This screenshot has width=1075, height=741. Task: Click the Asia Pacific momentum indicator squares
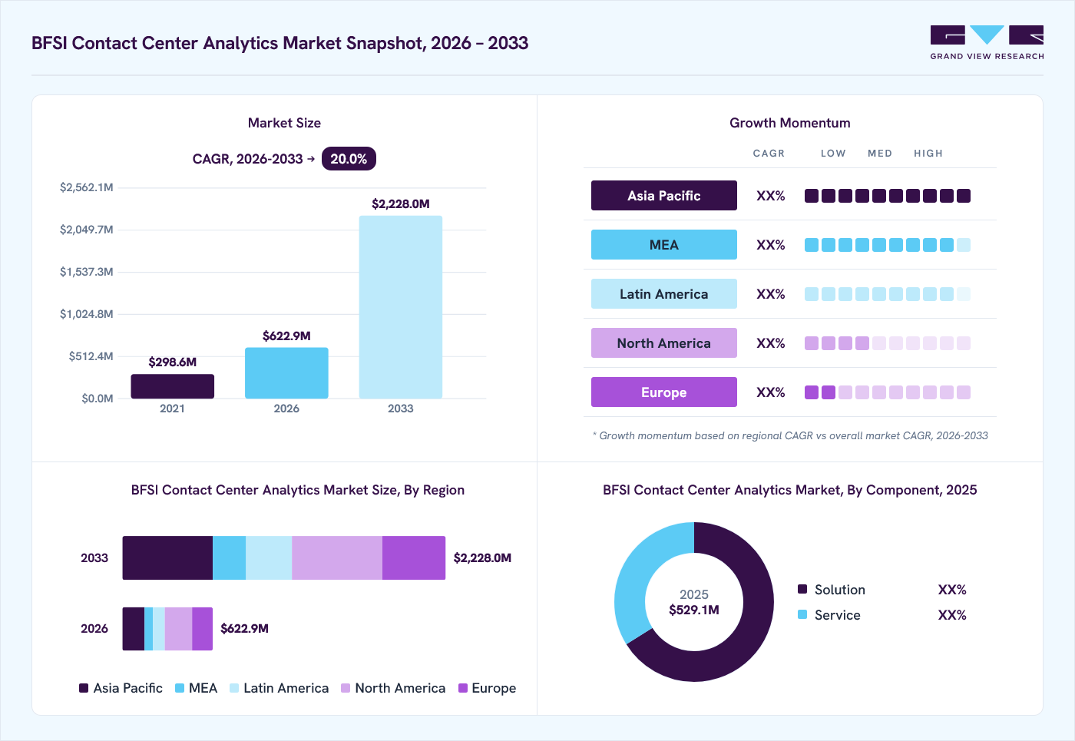click(888, 196)
